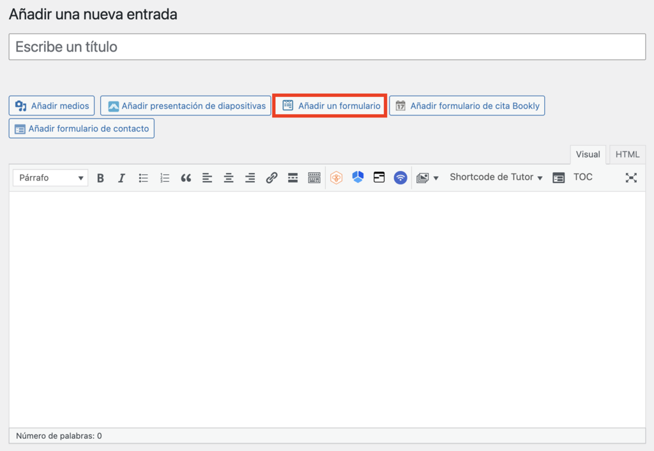Expand the Shortcode de Tutor menu
The height and width of the screenshot is (451, 654).
(x=496, y=177)
